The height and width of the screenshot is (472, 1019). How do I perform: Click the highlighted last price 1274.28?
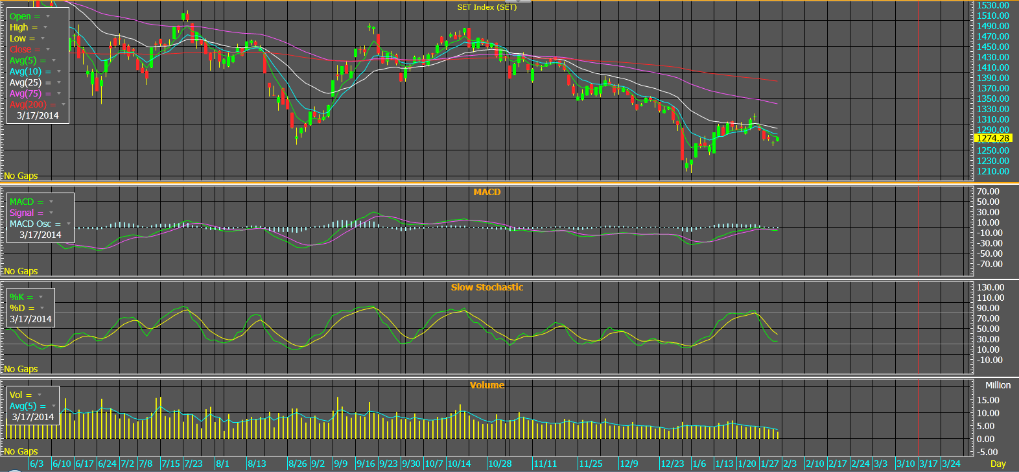(993, 138)
